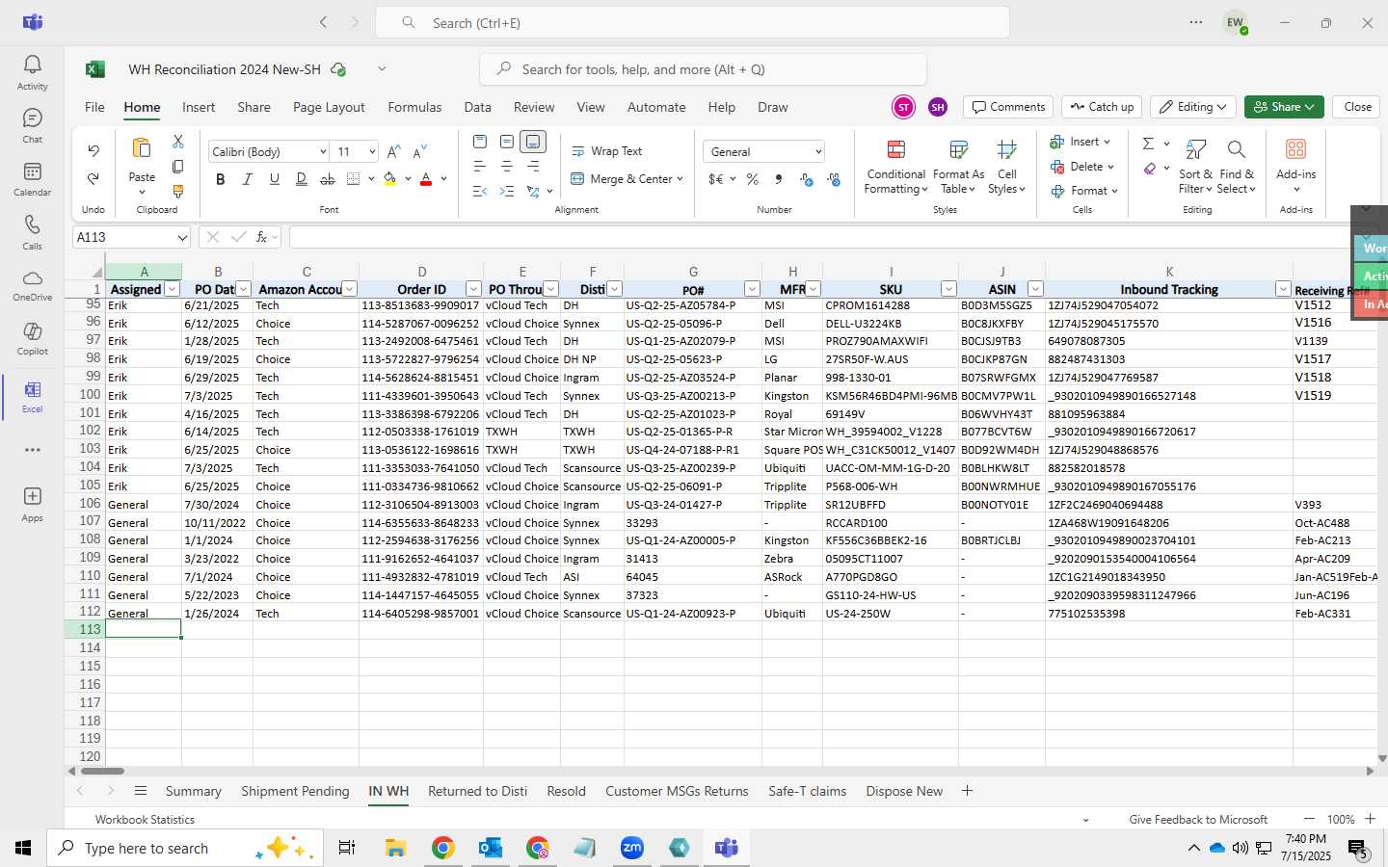Screen dimensions: 1388x867
Task: Increase font size icon
Action: coord(393,151)
